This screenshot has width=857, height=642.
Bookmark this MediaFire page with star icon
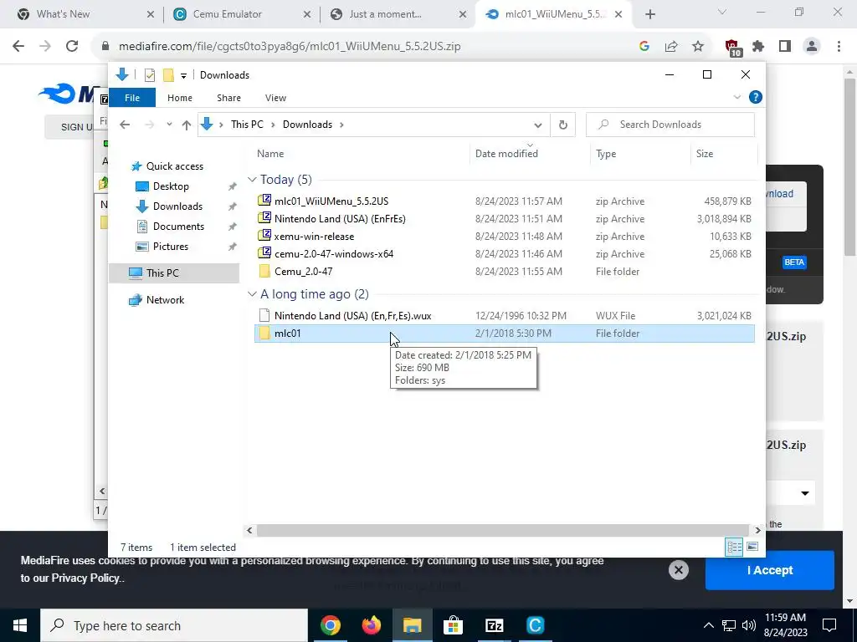click(698, 47)
